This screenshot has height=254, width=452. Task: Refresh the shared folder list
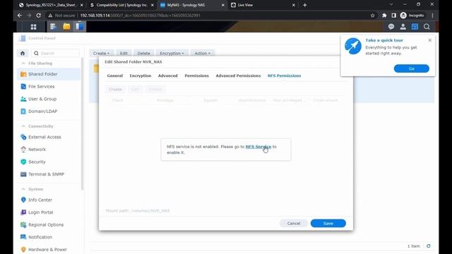pyautogui.click(x=429, y=246)
